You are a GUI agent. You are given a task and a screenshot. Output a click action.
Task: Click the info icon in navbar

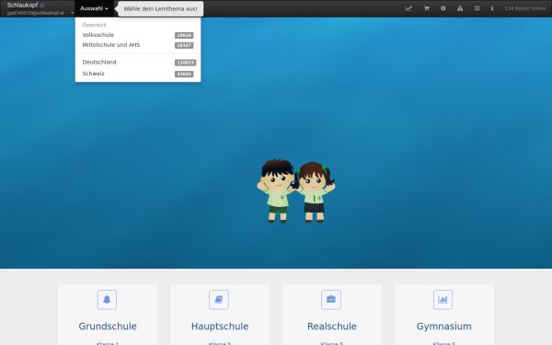492,8
